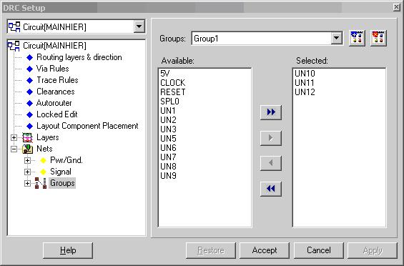Click the Layers stack icon in tree
404x266 pixels.
coord(27,137)
